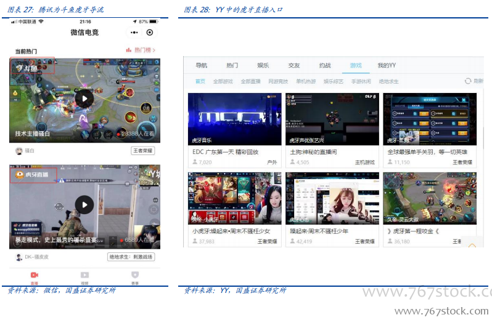Click title EDC 广东第一天 精彩回放
492x320 pixels.
click(x=225, y=152)
